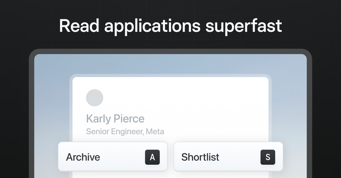Click the "Shortlist" label text
Screen dimensions: 341x178
pyautogui.click(x=200, y=157)
